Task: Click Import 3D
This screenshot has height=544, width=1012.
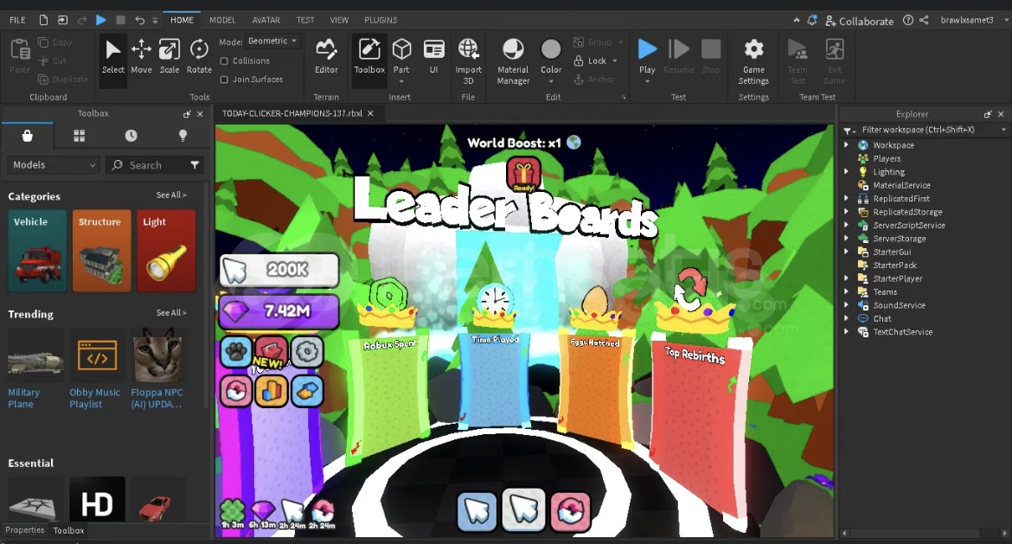Action: tap(468, 61)
